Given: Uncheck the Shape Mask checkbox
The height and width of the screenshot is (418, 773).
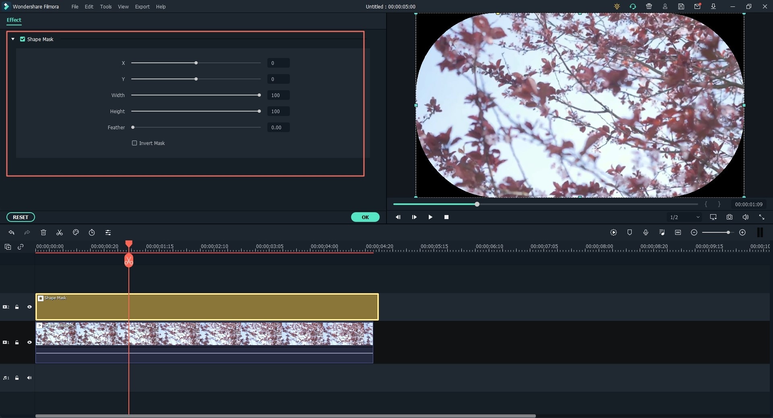Looking at the screenshot, I should click(23, 39).
